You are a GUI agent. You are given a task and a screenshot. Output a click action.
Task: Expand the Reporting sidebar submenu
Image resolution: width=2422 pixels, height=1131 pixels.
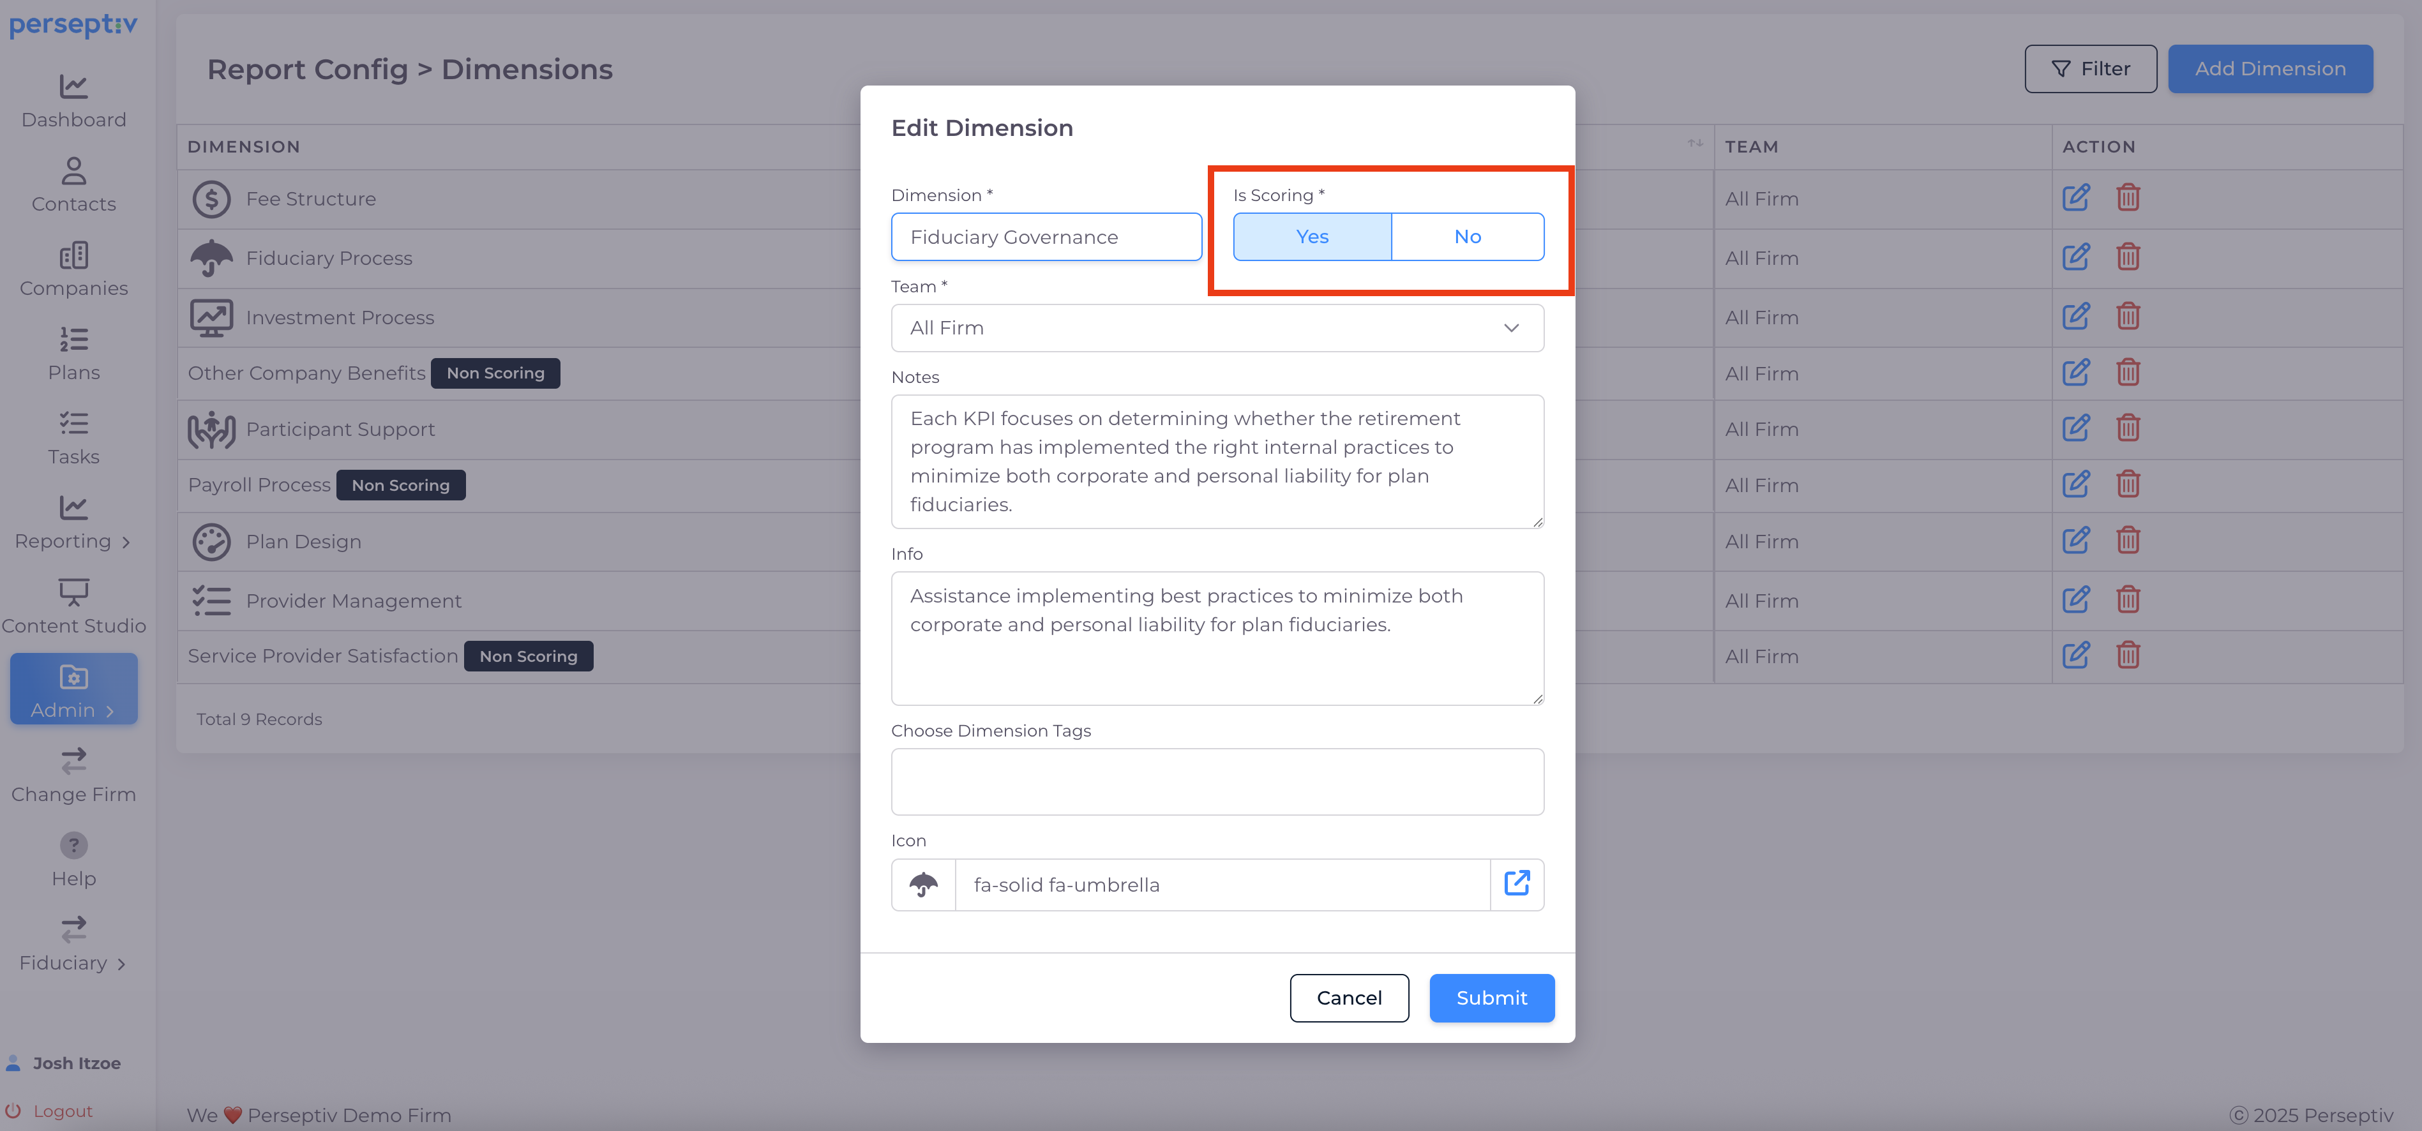pyautogui.click(x=73, y=523)
